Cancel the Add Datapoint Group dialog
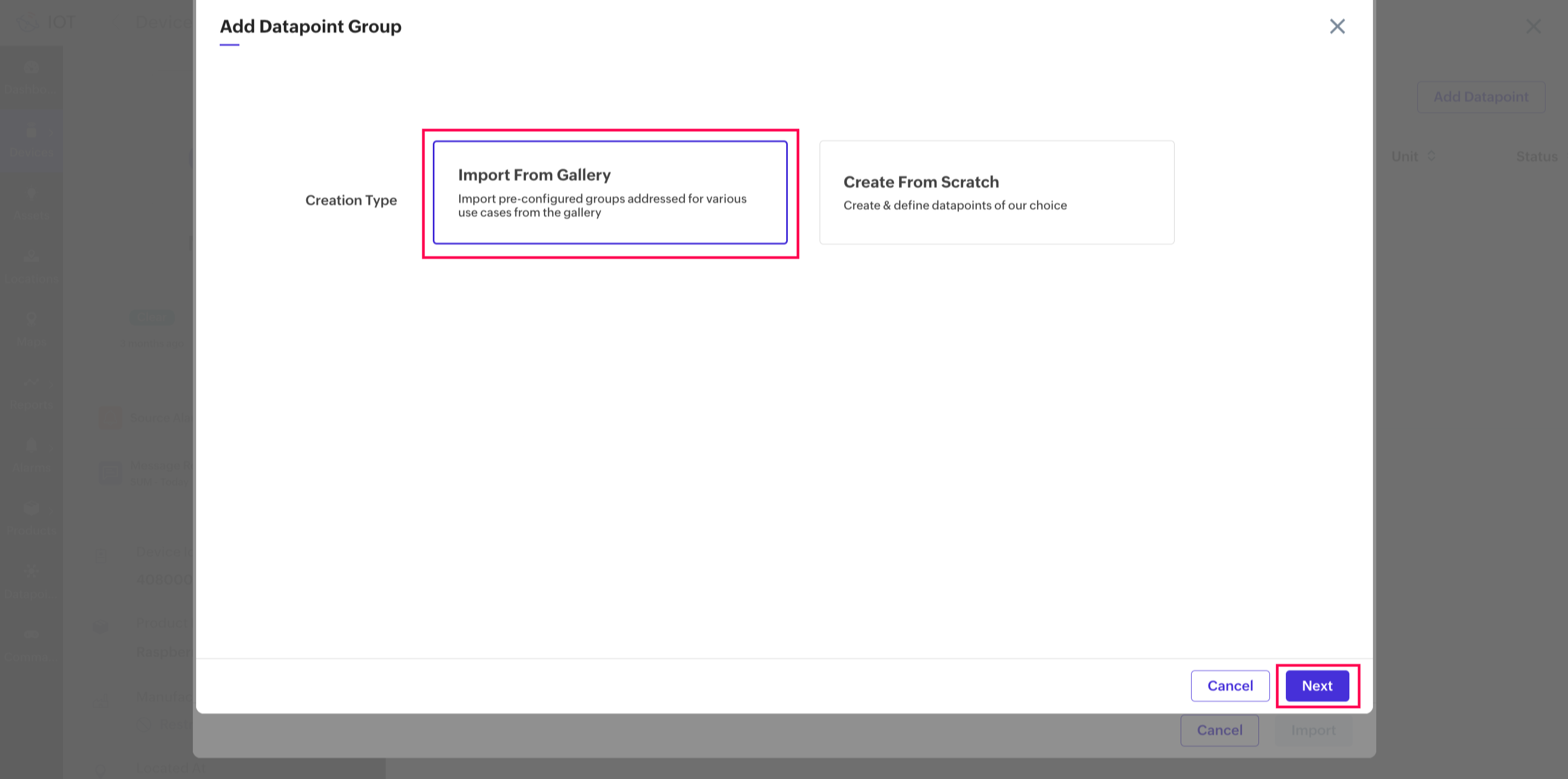 tap(1229, 685)
